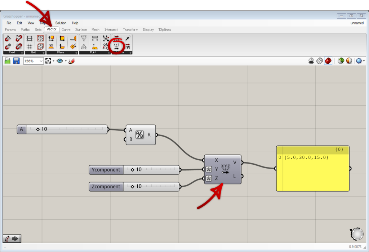369x252 pixels.
Task: Click the Division component icon on canvas
Action: pyautogui.click(x=139, y=135)
